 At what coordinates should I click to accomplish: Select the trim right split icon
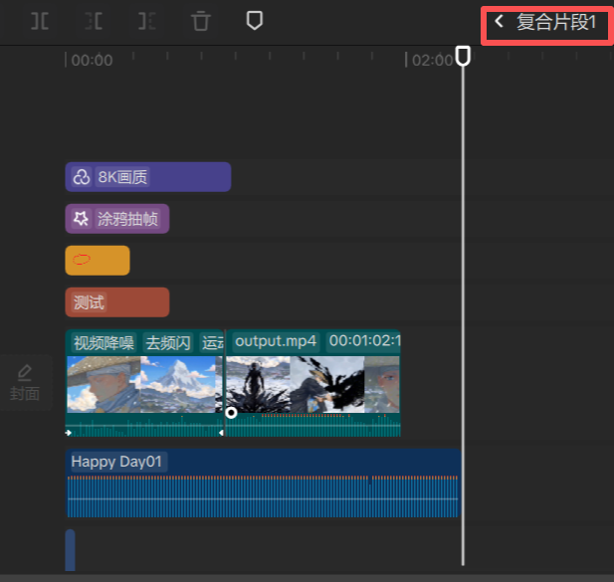pos(147,21)
